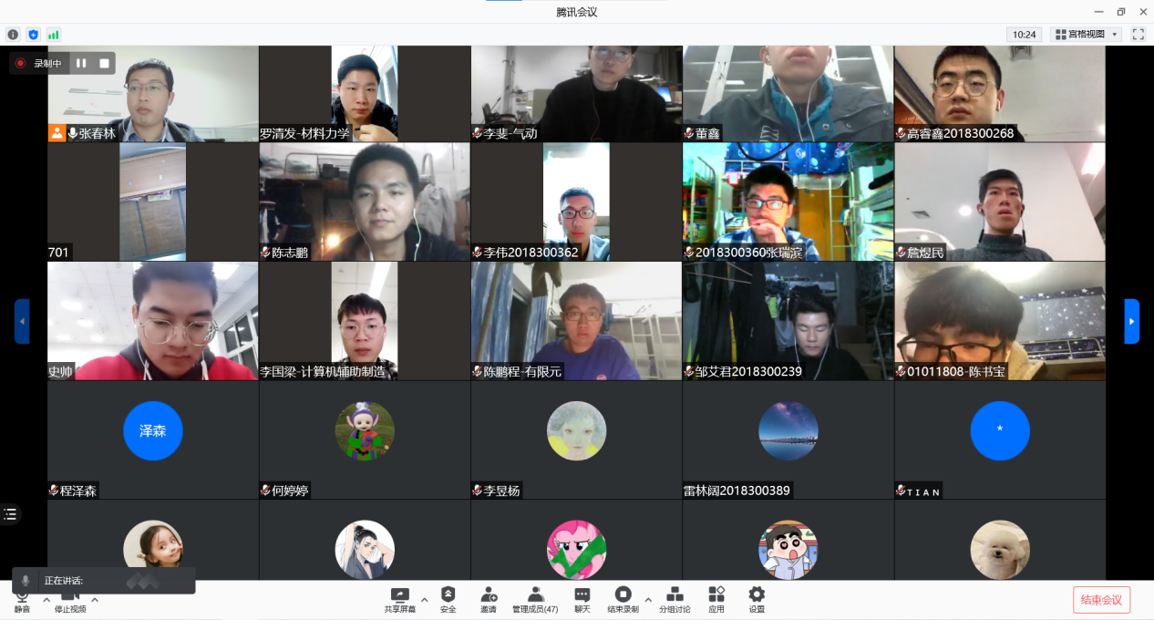This screenshot has height=620, width=1154.
Task: Go to next page of participant videos
Action: pyautogui.click(x=1131, y=321)
